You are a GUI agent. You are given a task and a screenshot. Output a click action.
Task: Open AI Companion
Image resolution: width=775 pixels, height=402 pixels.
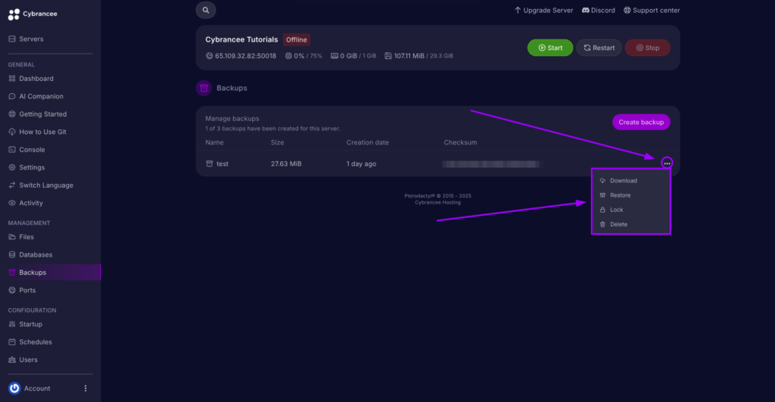click(36, 96)
